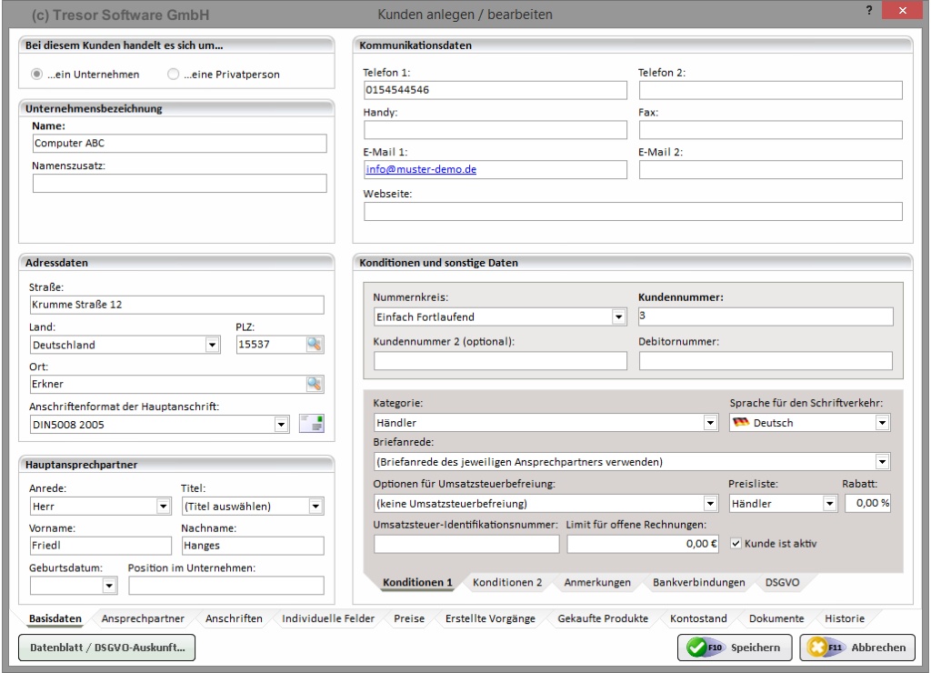Screen dimensions: 931x673
Task: Open the Kategorie dropdown list
Action: point(710,423)
